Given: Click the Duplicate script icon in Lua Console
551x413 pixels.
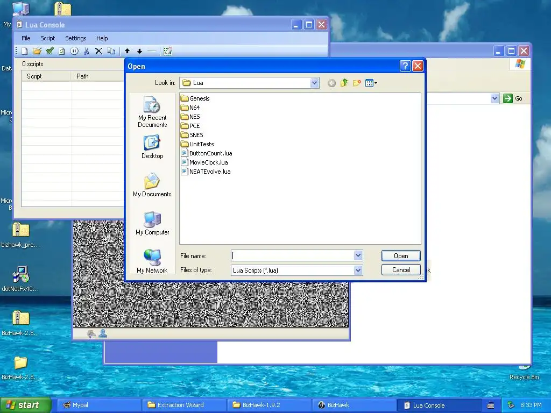Looking at the screenshot, I should (111, 51).
